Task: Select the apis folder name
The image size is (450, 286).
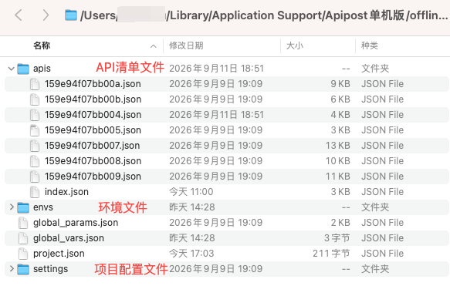Action: tap(42, 69)
